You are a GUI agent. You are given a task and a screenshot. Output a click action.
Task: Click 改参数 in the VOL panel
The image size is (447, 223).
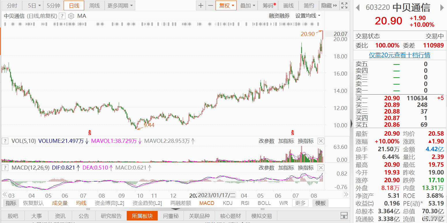click(x=267, y=141)
